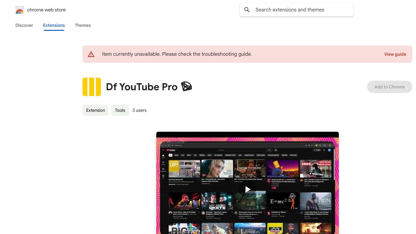Open the Discover tab
The width and height of the screenshot is (416, 234).
[x=24, y=25]
